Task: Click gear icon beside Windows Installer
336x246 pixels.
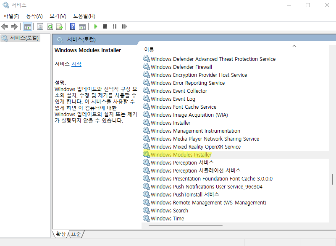Action: click(x=147, y=123)
